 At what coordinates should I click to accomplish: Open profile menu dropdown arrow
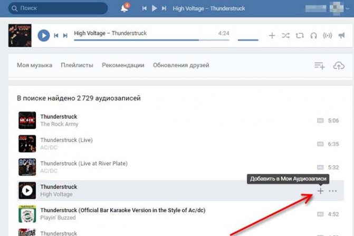(x=348, y=8)
